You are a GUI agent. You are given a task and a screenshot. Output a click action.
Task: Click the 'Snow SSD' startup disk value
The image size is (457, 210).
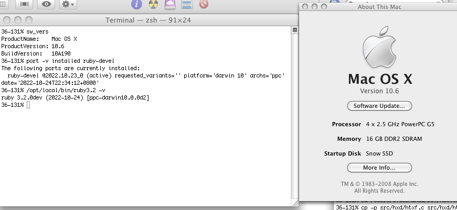coord(379,153)
